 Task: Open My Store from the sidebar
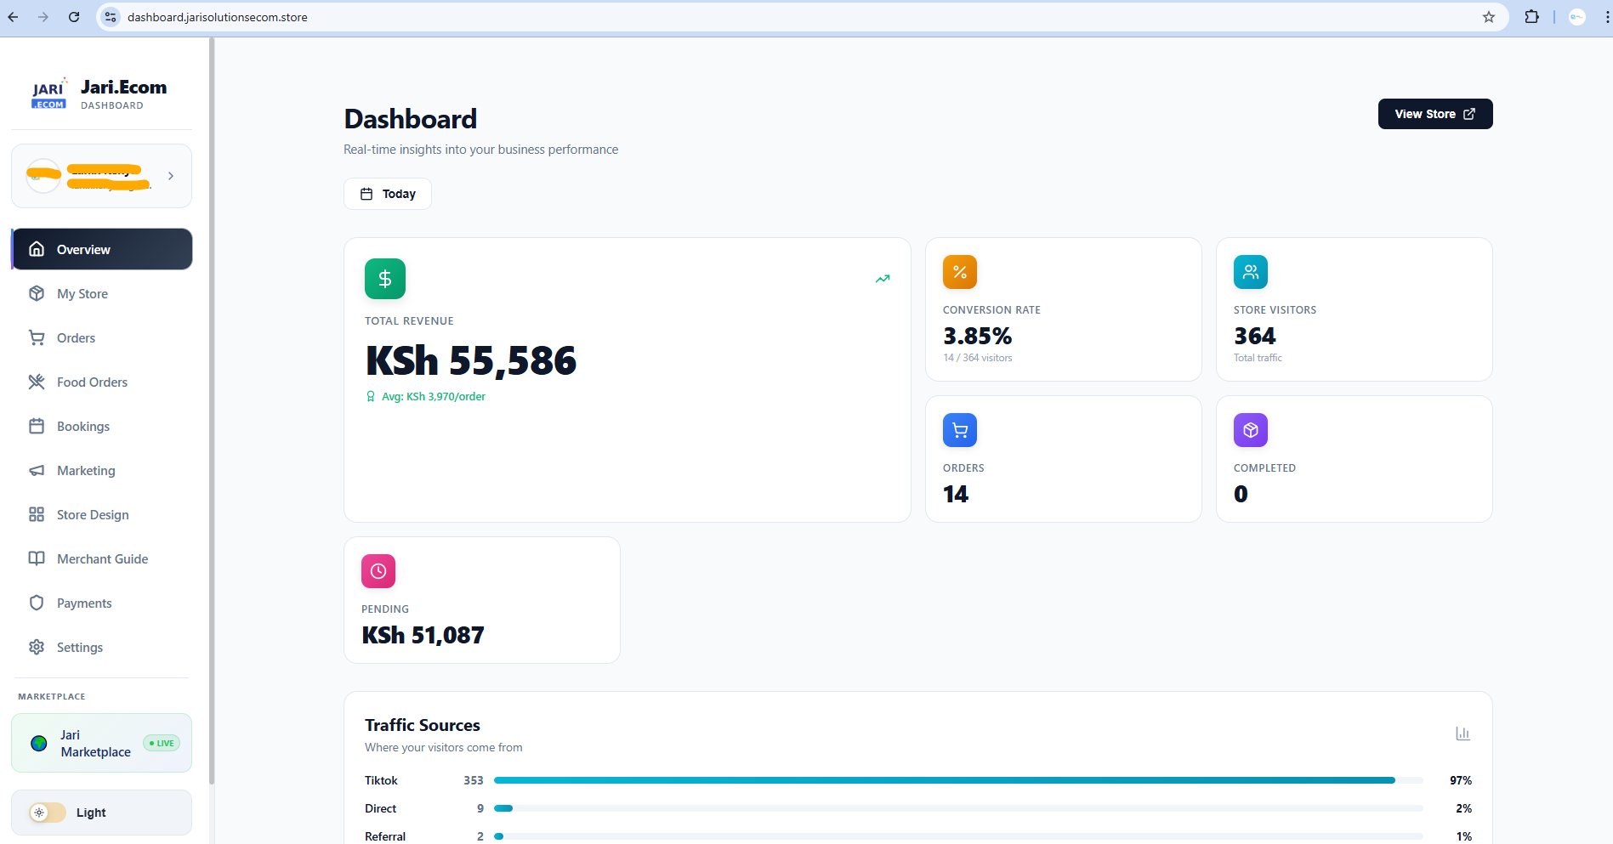(x=82, y=293)
